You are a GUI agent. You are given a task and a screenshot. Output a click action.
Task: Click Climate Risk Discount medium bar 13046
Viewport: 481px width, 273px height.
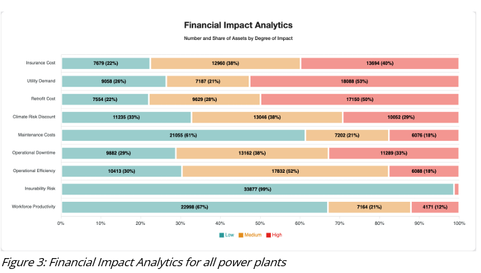(x=267, y=117)
